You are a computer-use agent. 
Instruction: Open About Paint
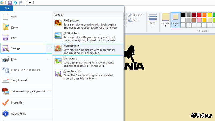click(x=26, y=113)
